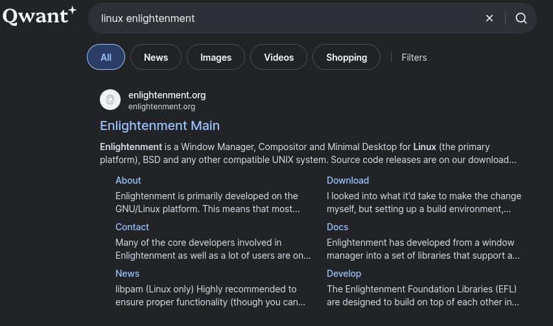Click the text 'Enlightenment has developed from a window'
This screenshot has width=553, height=326.
point(420,243)
